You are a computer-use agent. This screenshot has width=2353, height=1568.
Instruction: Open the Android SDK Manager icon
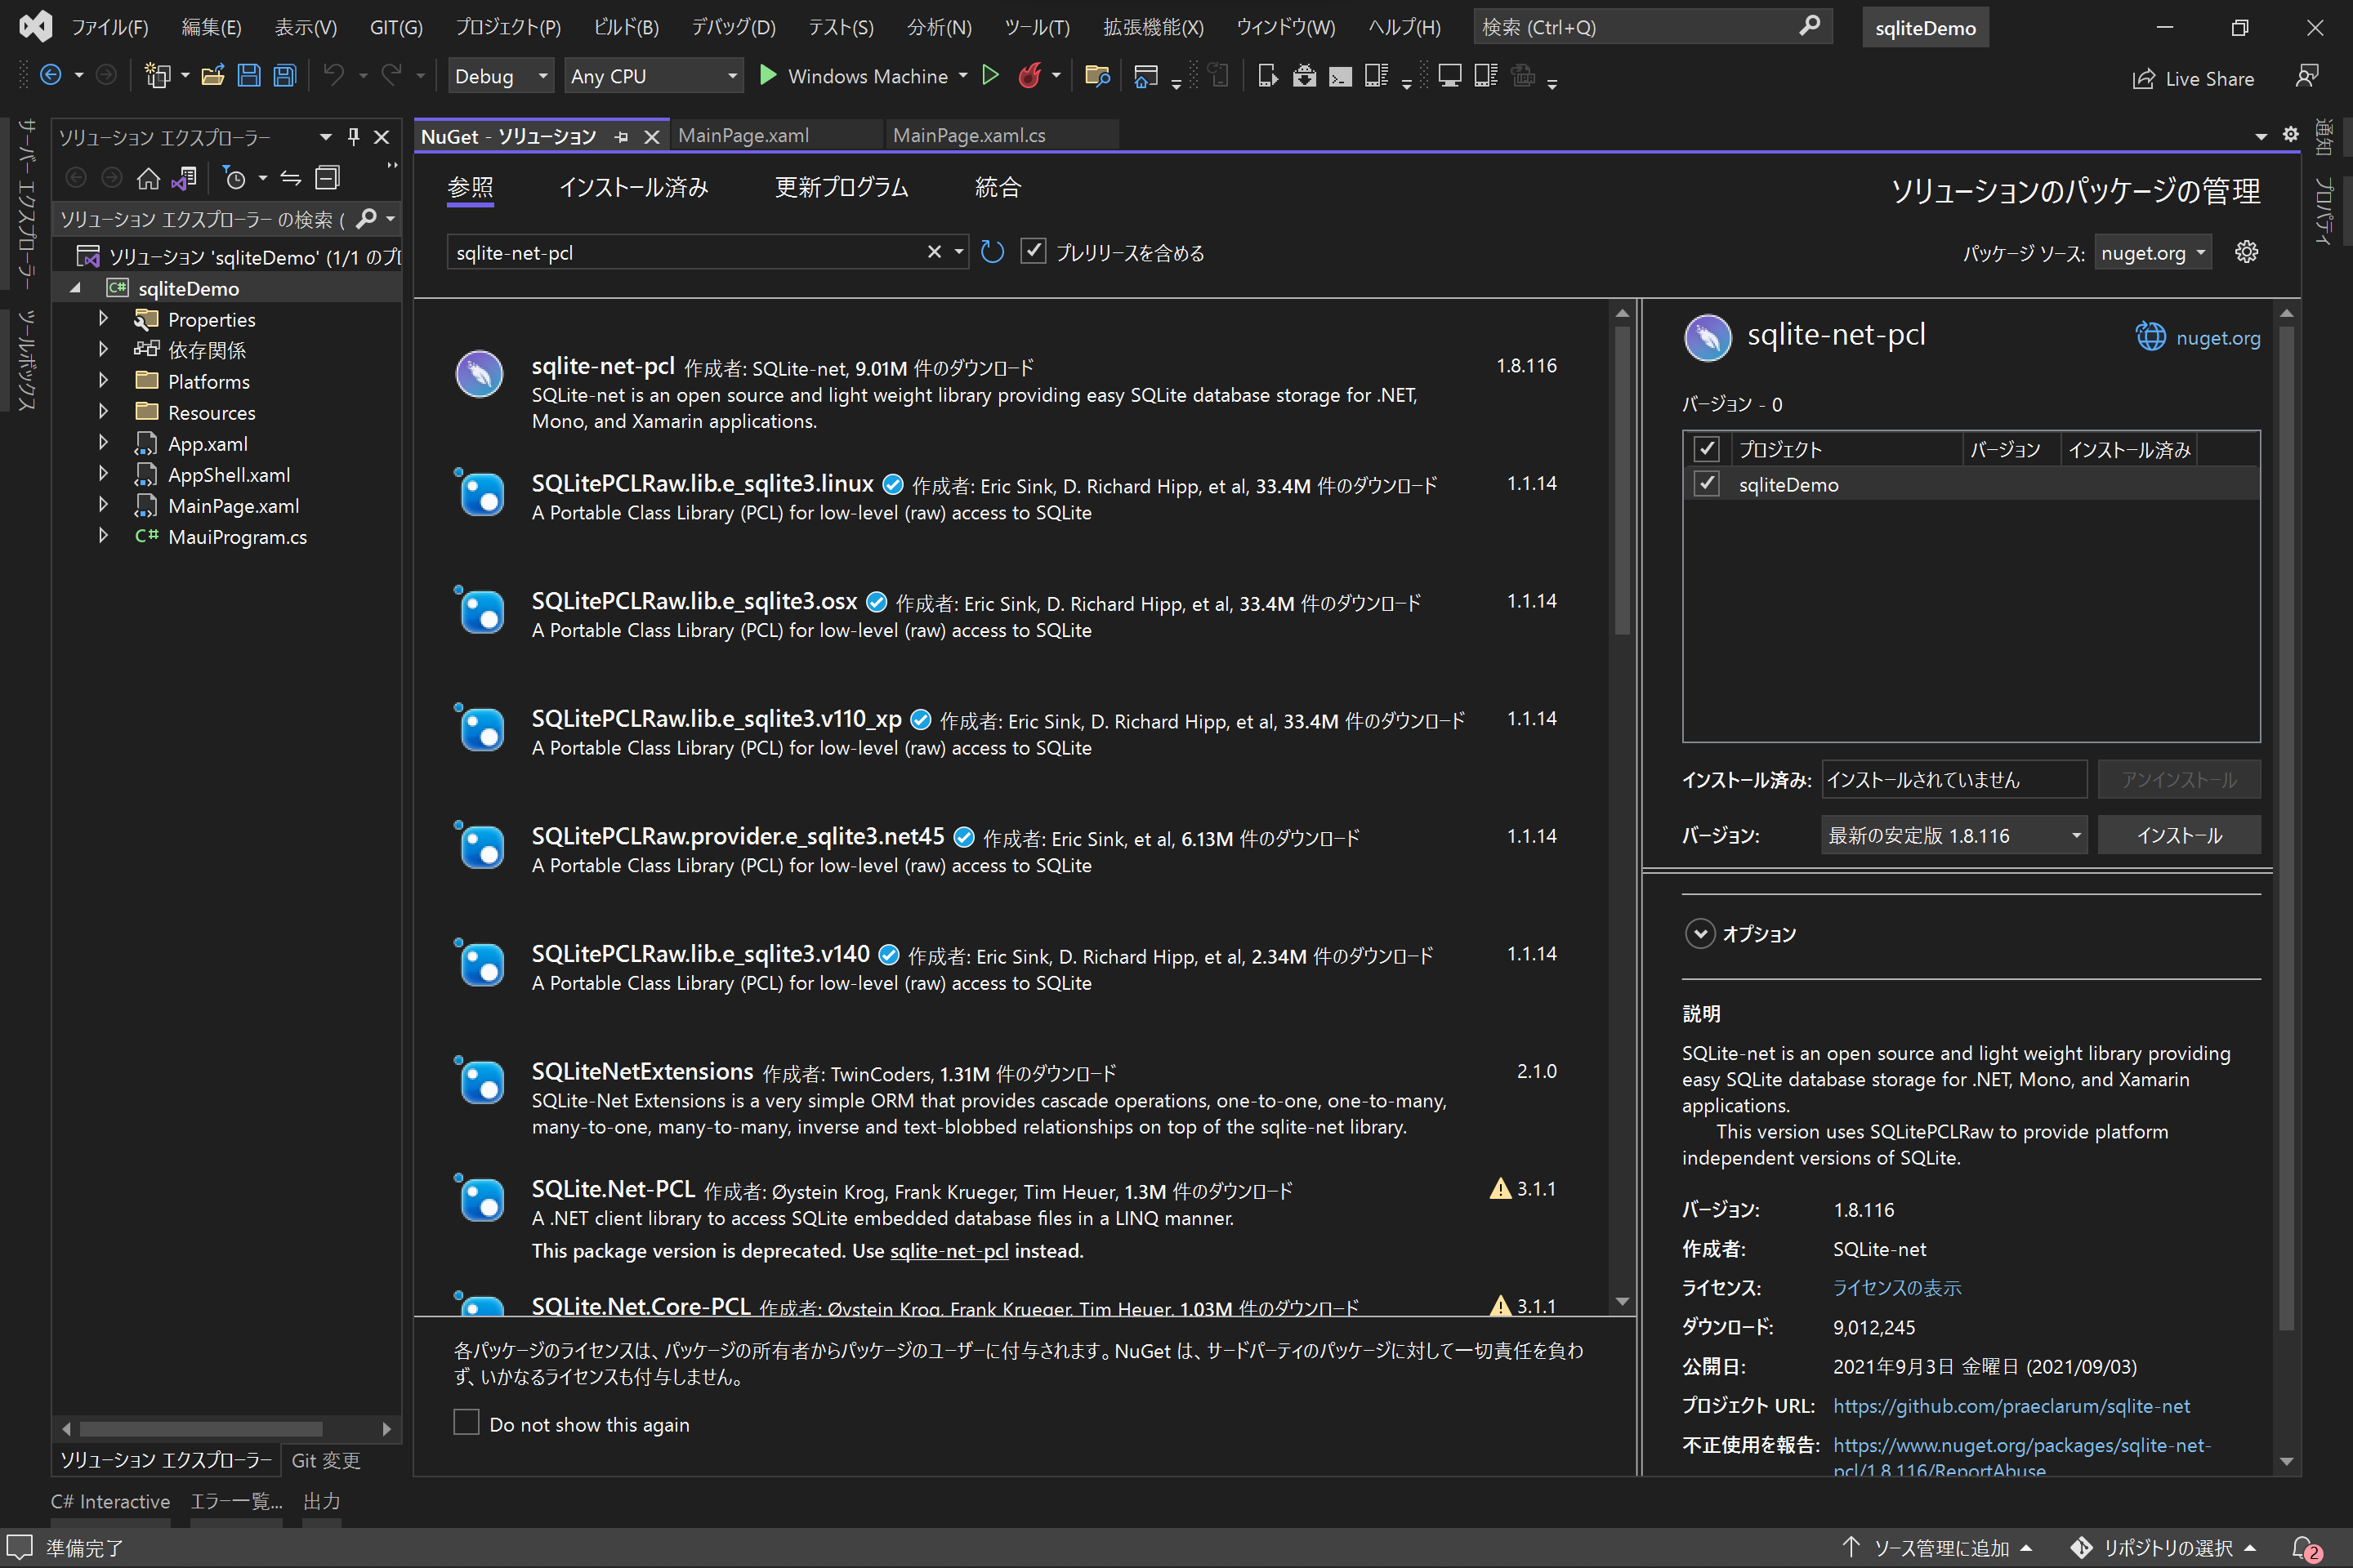click(x=1305, y=75)
